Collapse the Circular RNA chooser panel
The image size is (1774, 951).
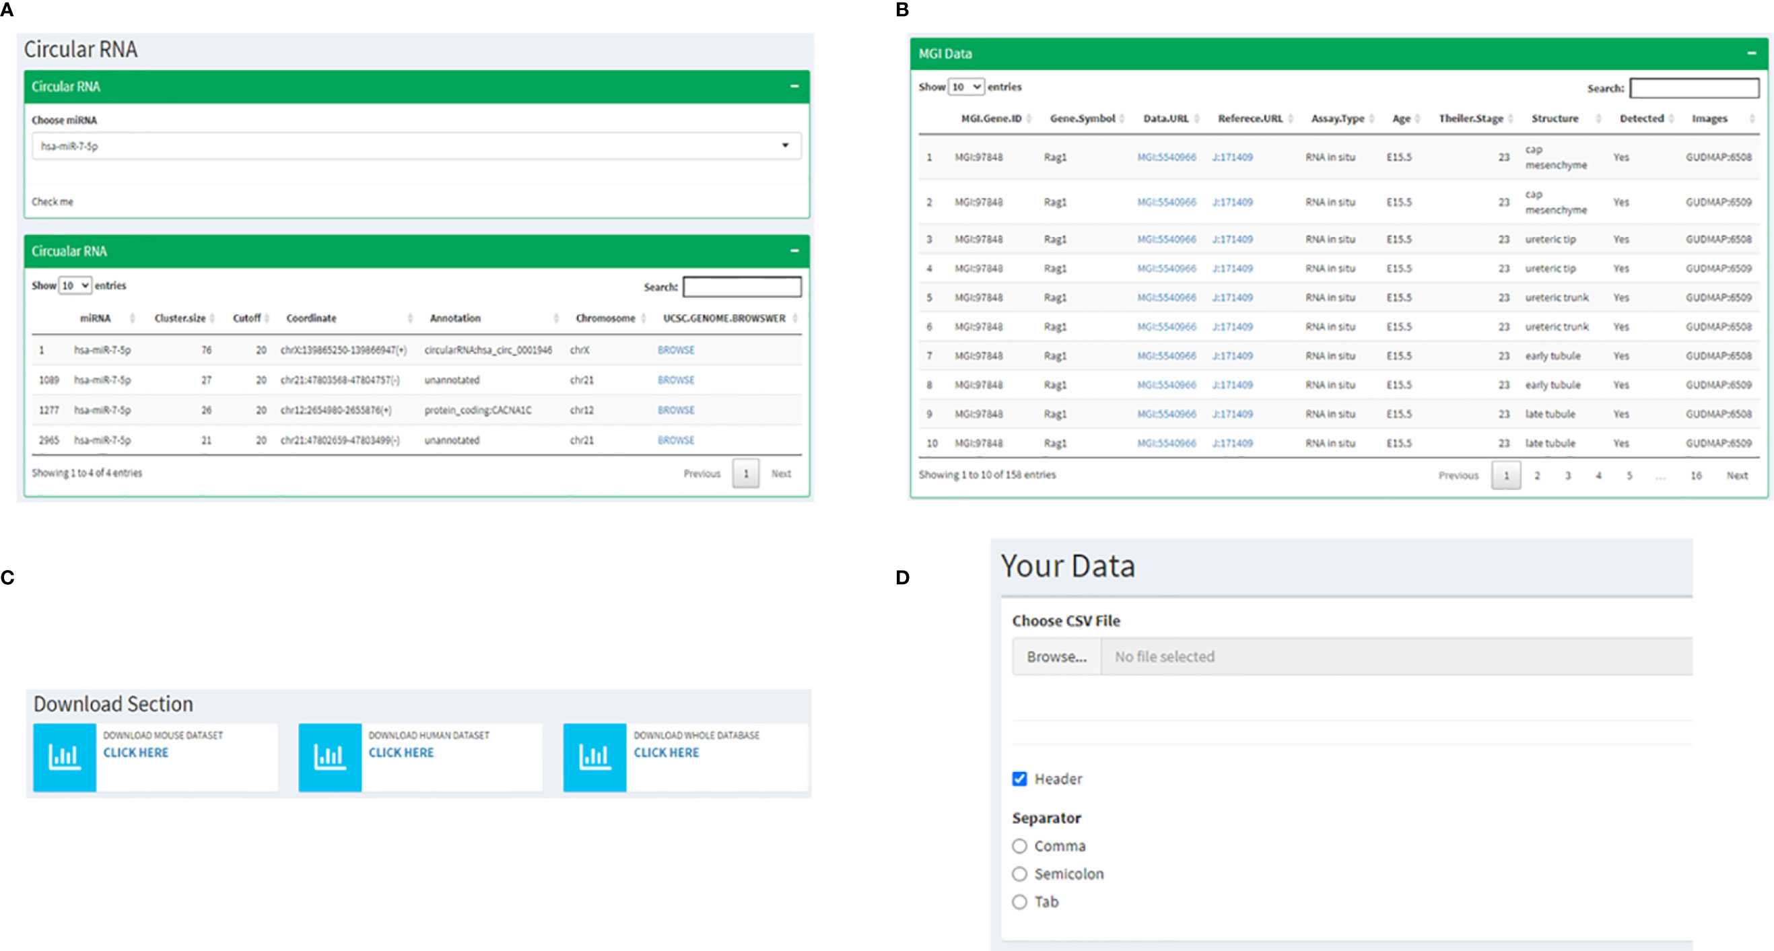(x=794, y=87)
